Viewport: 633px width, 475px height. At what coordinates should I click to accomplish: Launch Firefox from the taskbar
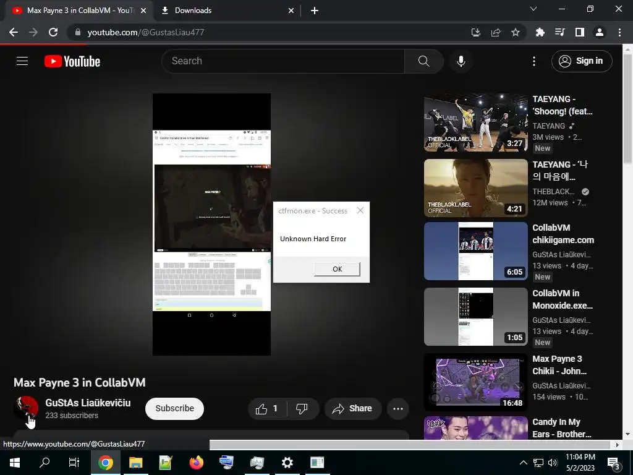tap(196, 463)
